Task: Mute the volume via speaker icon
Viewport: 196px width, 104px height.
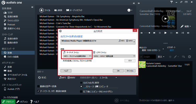Action: coord(142,33)
